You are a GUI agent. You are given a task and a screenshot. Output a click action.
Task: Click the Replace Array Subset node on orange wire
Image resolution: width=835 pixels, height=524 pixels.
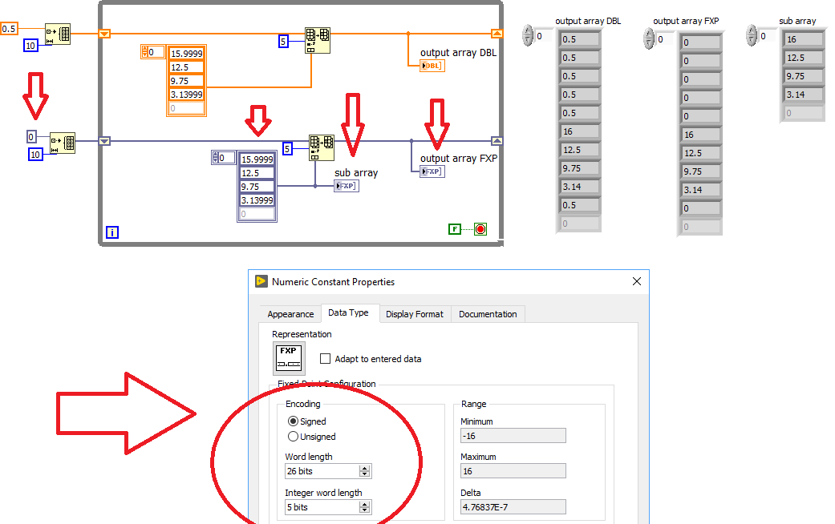click(x=318, y=40)
